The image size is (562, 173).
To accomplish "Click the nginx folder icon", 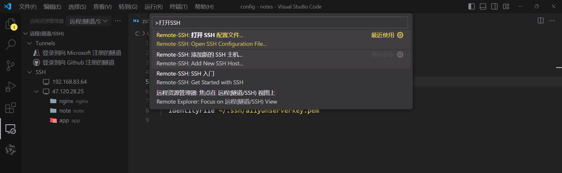I will tap(53, 101).
